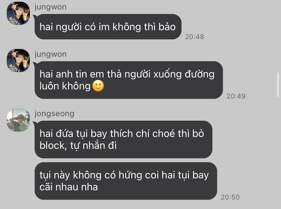The image size is (281, 209).
Task: Click the jungwon name above 'hai anh tin em'
Action: [51, 54]
